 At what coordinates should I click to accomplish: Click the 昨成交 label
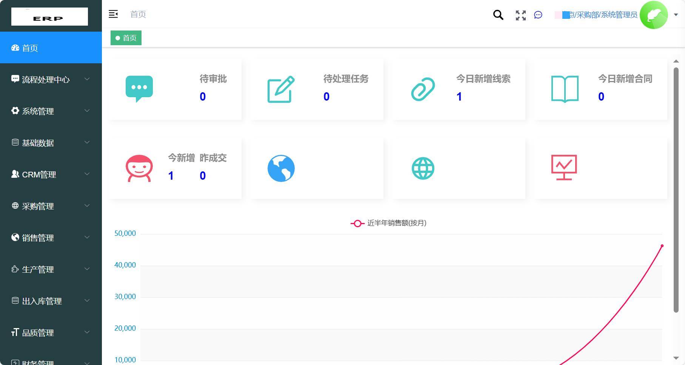click(x=213, y=158)
